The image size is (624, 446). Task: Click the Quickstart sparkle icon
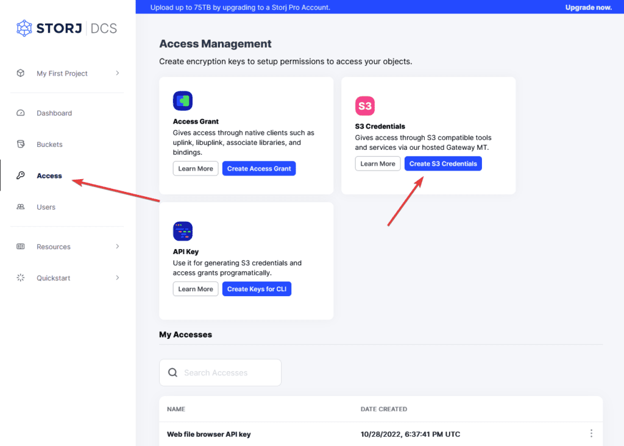(x=21, y=278)
